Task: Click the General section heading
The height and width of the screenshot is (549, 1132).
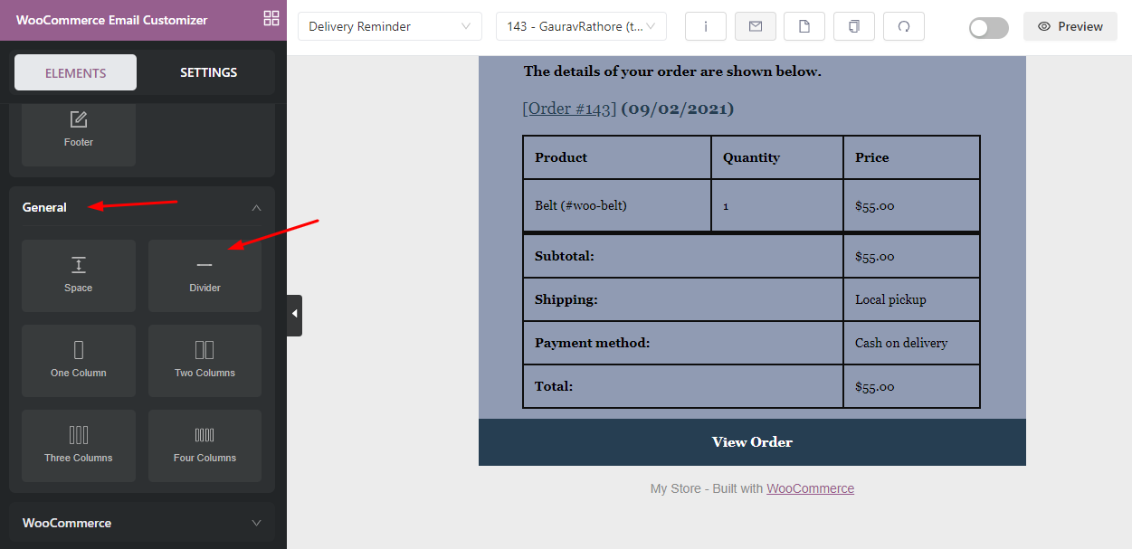Action: 44,207
